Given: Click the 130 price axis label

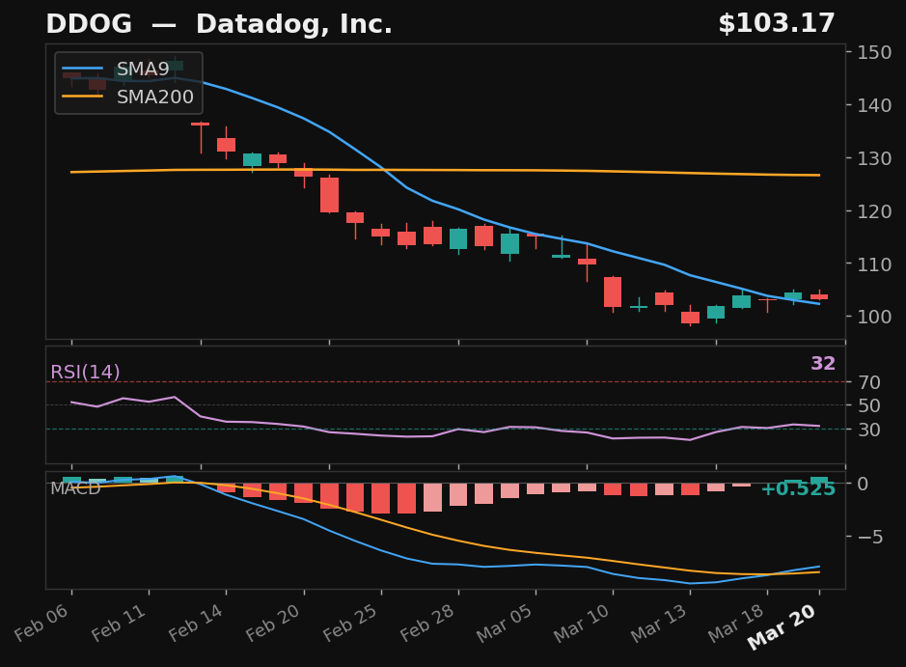Looking at the screenshot, I should pyautogui.click(x=874, y=157).
